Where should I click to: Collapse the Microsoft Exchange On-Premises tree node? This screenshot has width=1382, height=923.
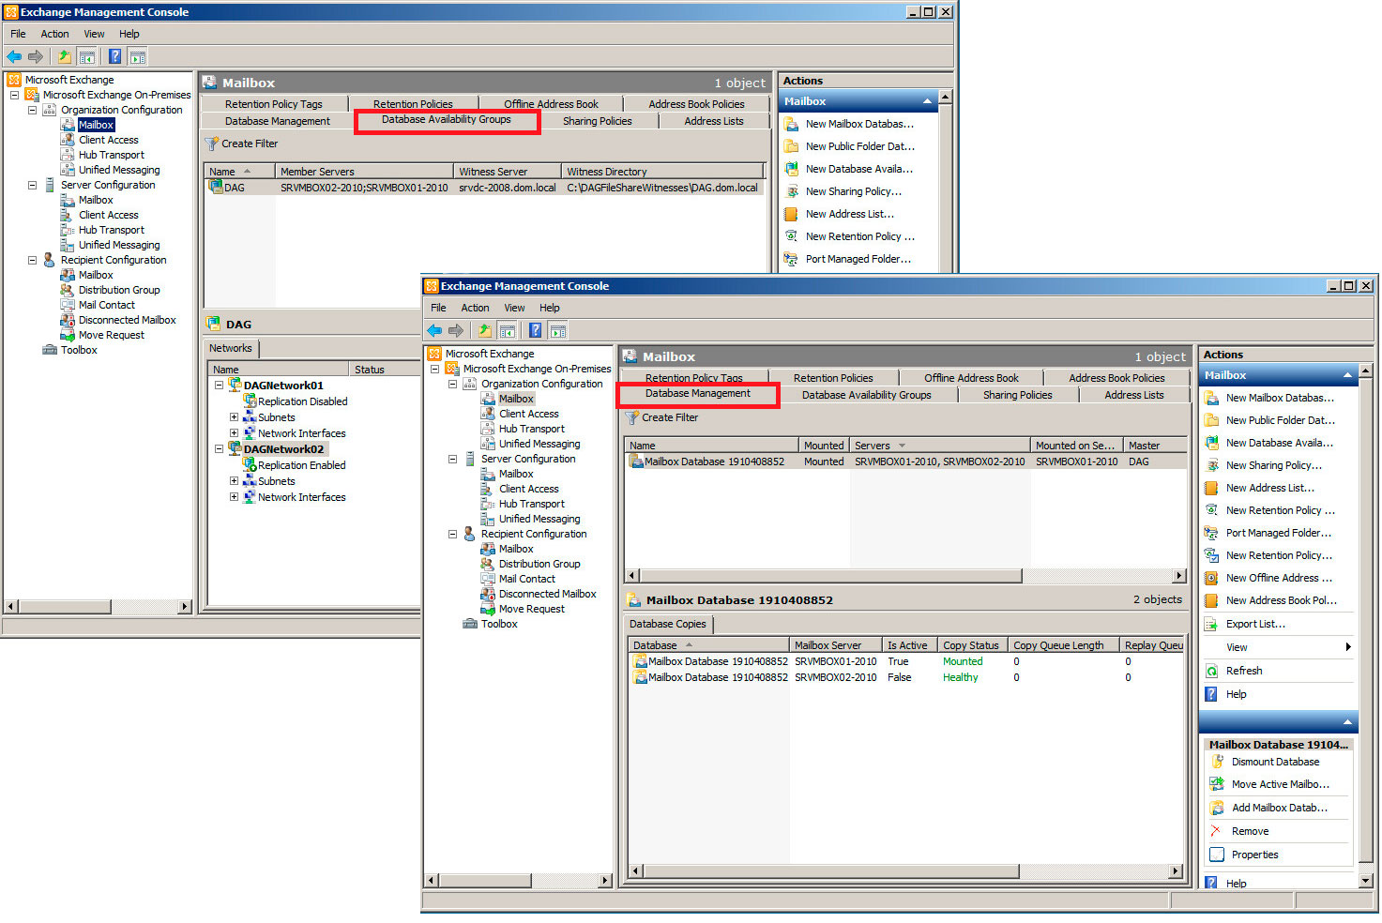tap(434, 369)
